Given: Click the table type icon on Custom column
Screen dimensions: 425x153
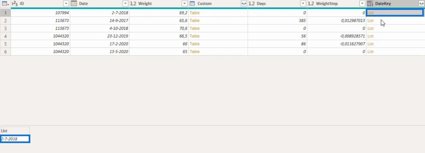Looking at the screenshot, I should click(192, 4).
